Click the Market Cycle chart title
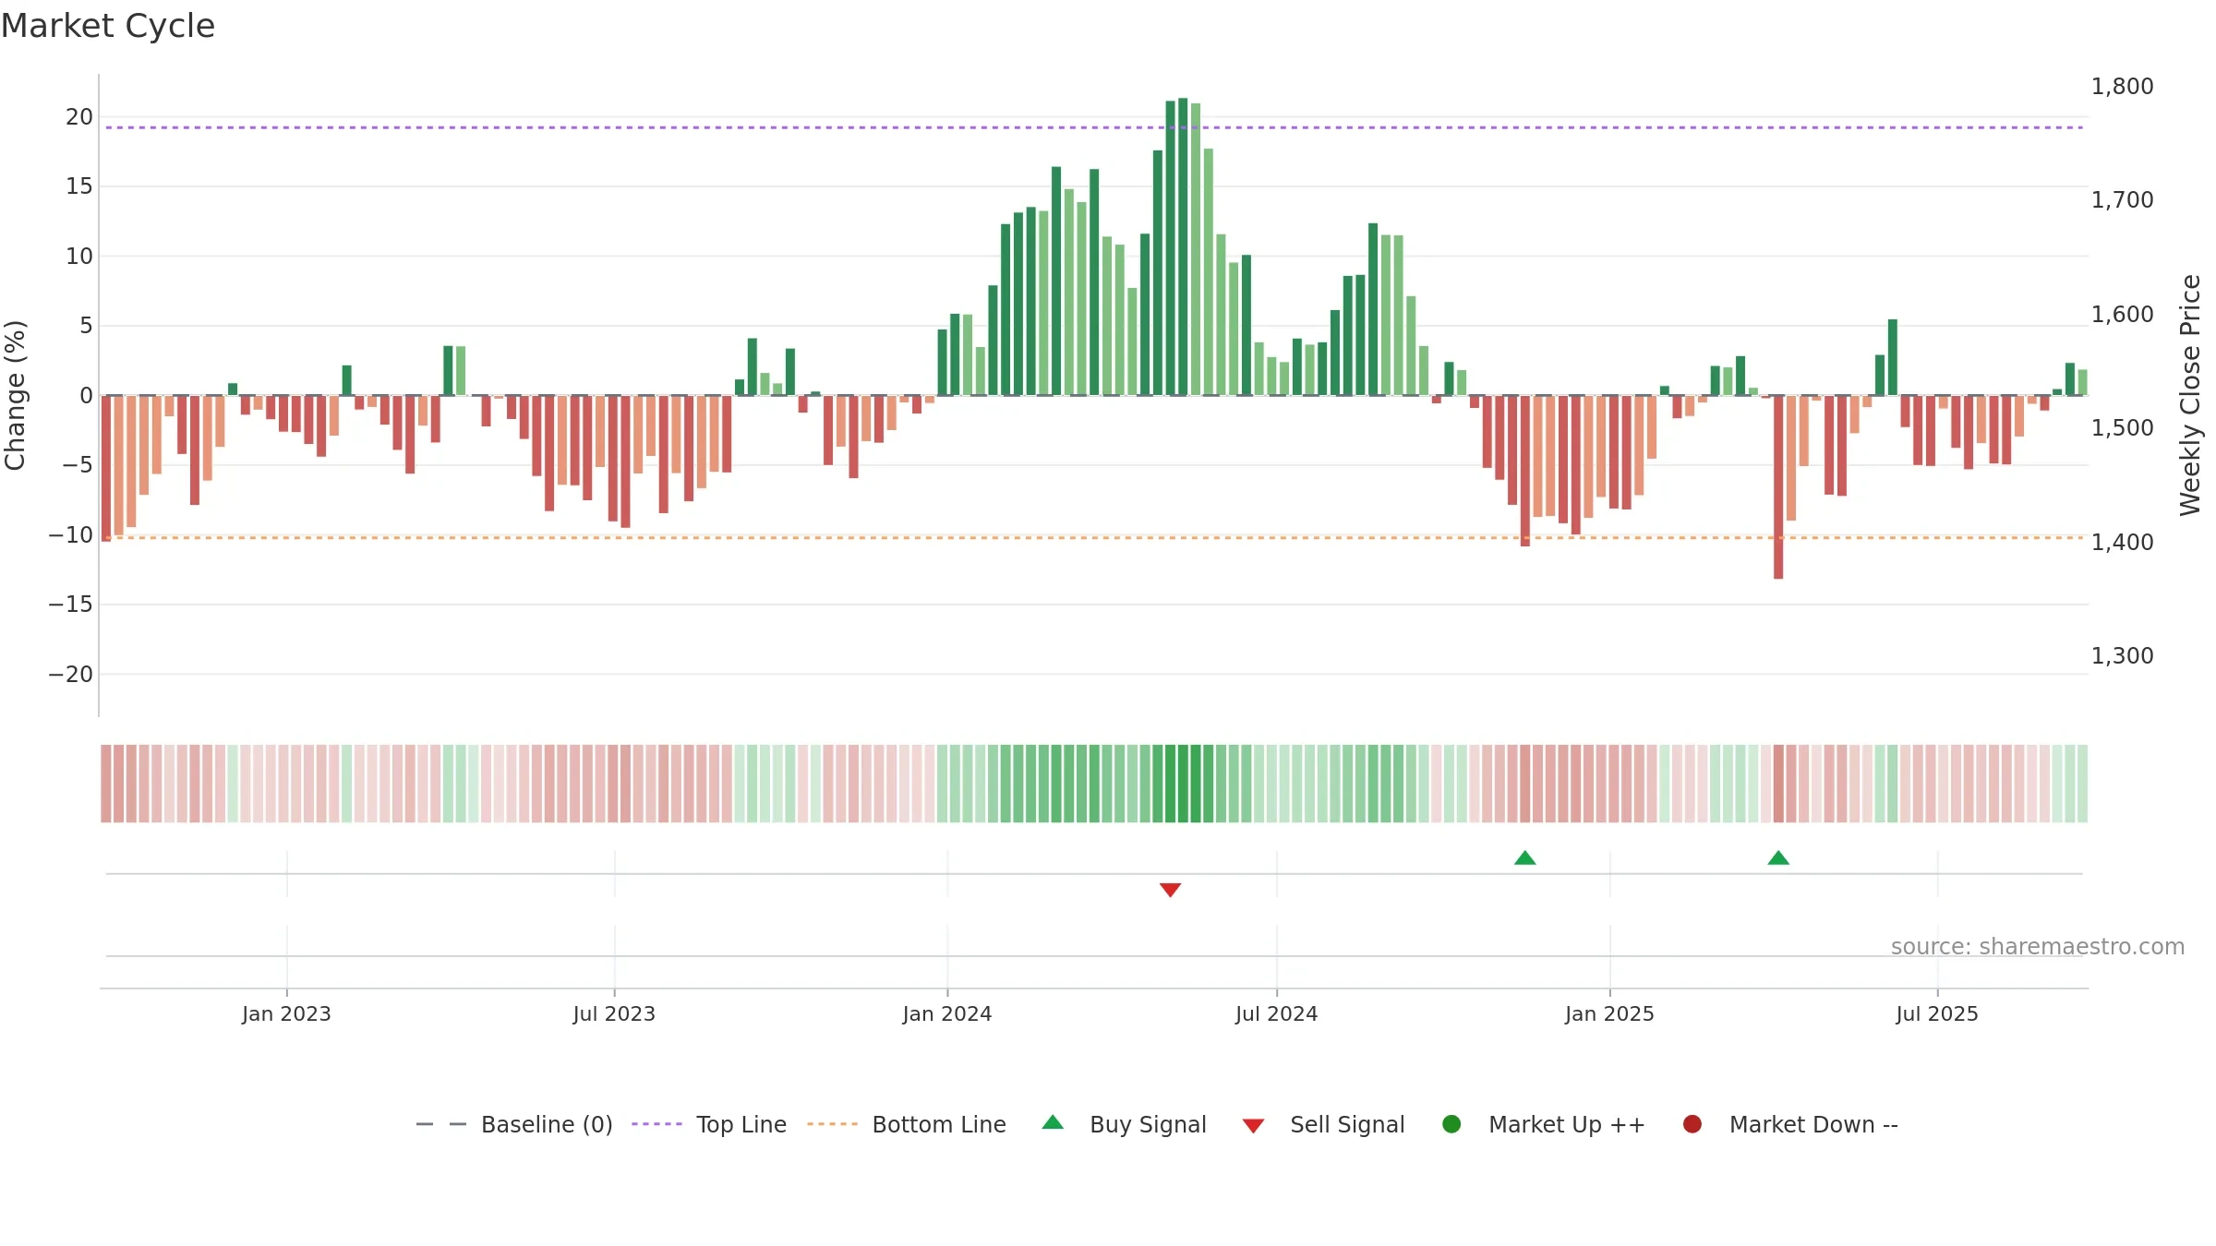2216x1246 pixels. (108, 26)
